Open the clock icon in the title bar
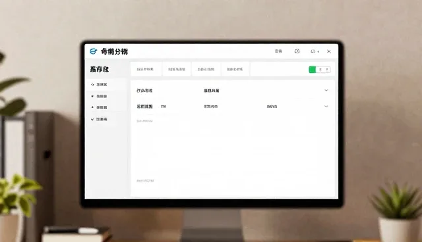Image resolution: width=422 pixels, height=242 pixels. [297, 51]
